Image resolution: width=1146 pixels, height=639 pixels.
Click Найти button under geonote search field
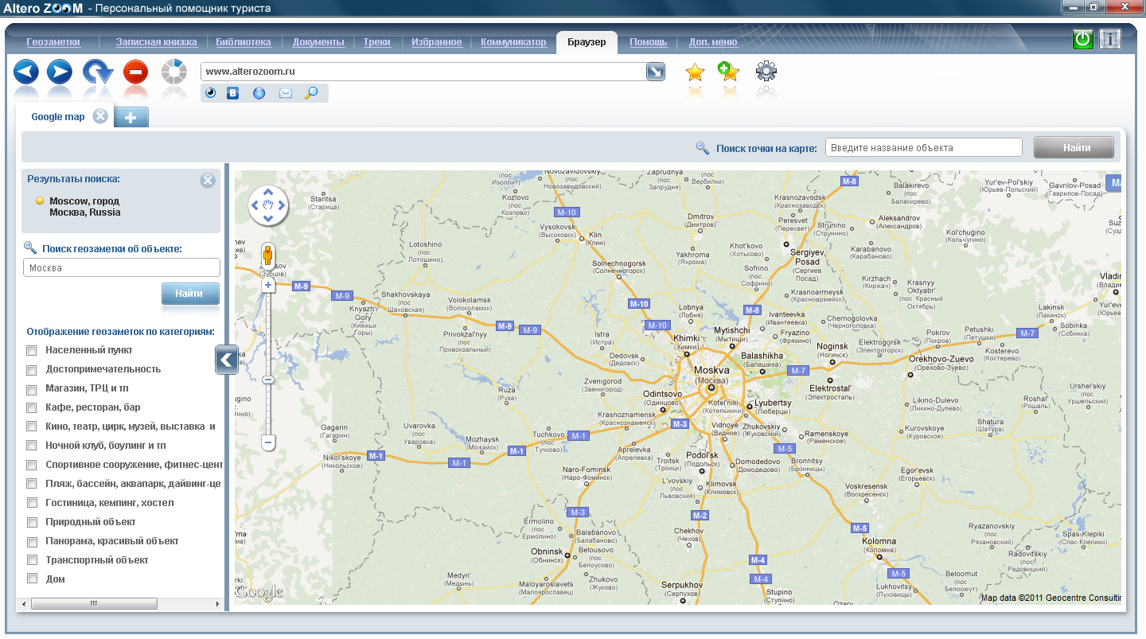(x=190, y=294)
